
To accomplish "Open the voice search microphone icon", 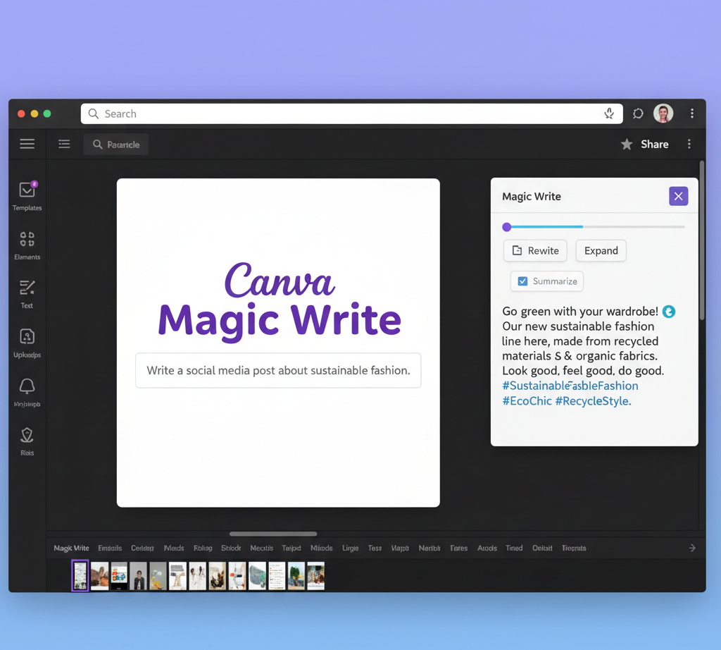I will tap(608, 114).
